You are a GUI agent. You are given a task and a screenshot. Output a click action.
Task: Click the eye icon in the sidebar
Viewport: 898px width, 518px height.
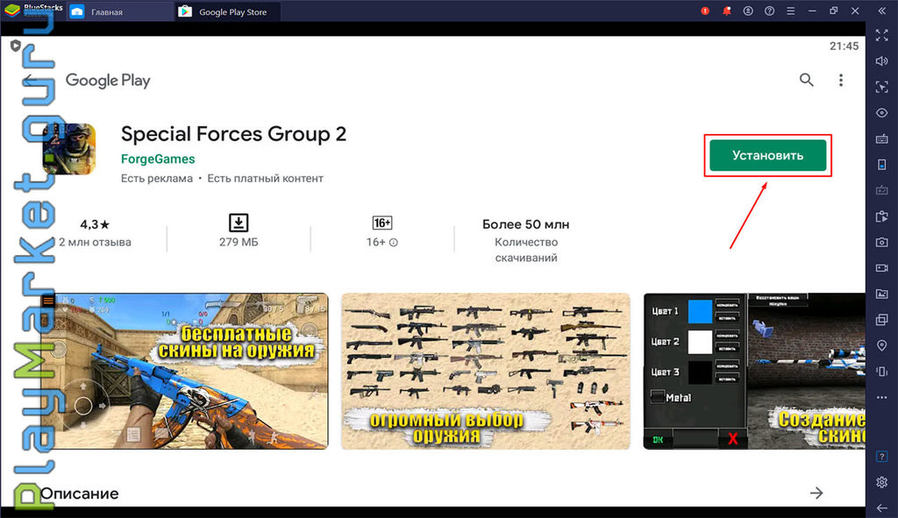tap(882, 113)
